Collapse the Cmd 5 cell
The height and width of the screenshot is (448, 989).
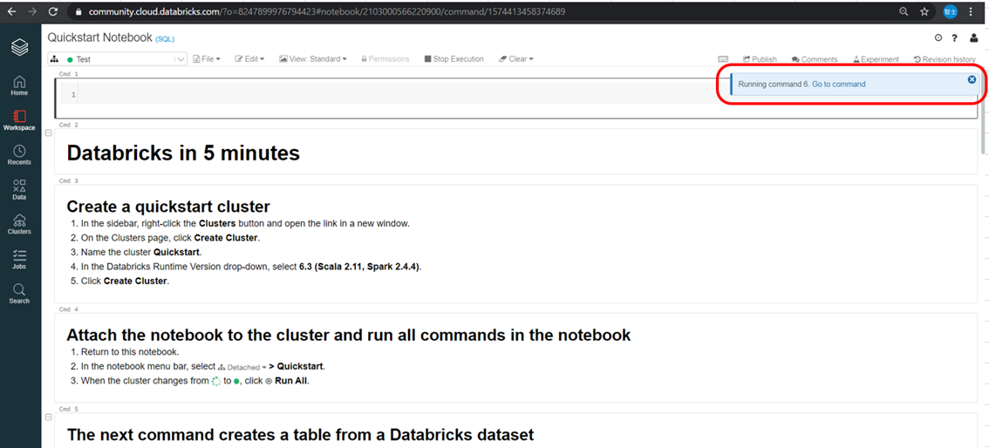49,417
